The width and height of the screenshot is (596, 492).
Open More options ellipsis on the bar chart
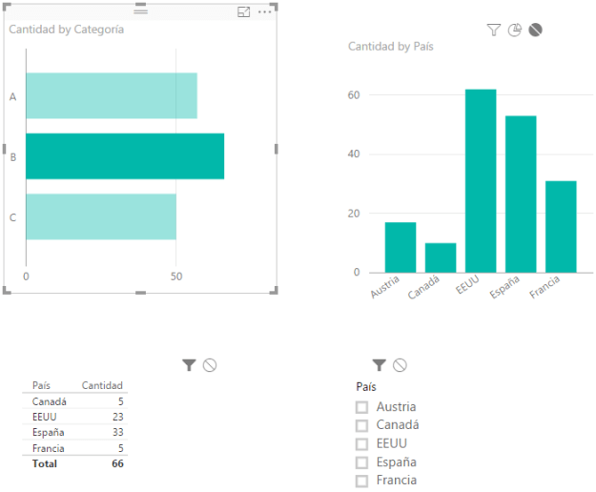tap(265, 11)
